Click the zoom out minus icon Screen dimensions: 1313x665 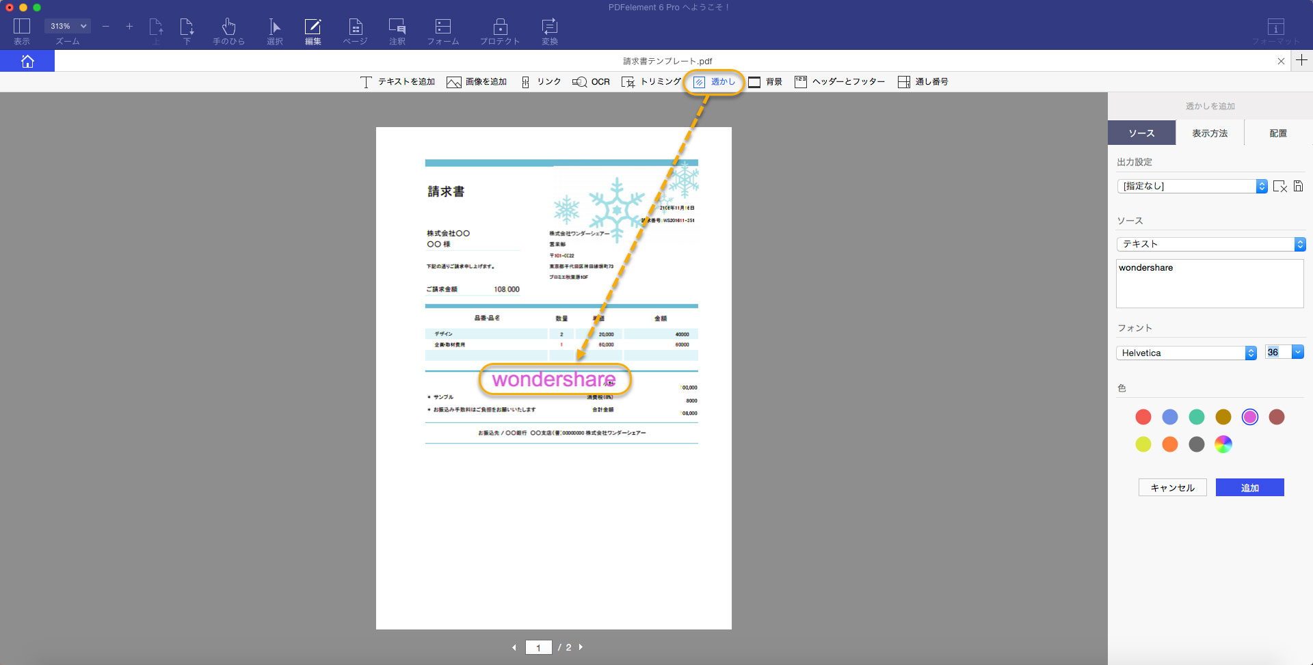[105, 27]
